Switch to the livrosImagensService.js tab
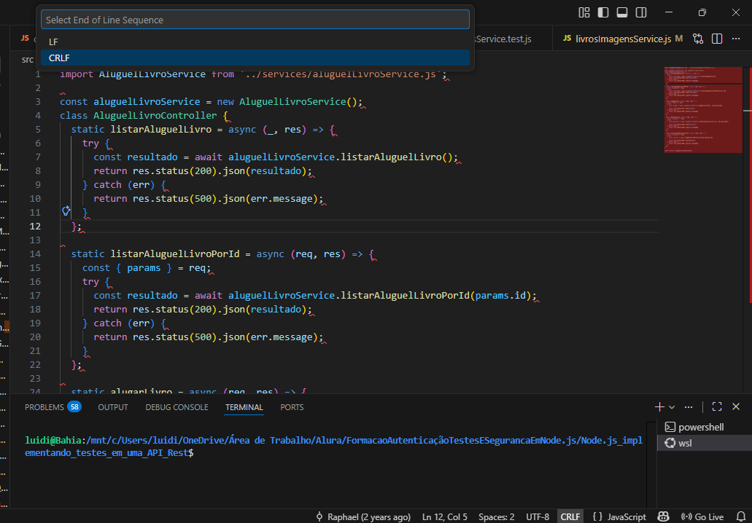This screenshot has width=752, height=523. pyautogui.click(x=617, y=39)
